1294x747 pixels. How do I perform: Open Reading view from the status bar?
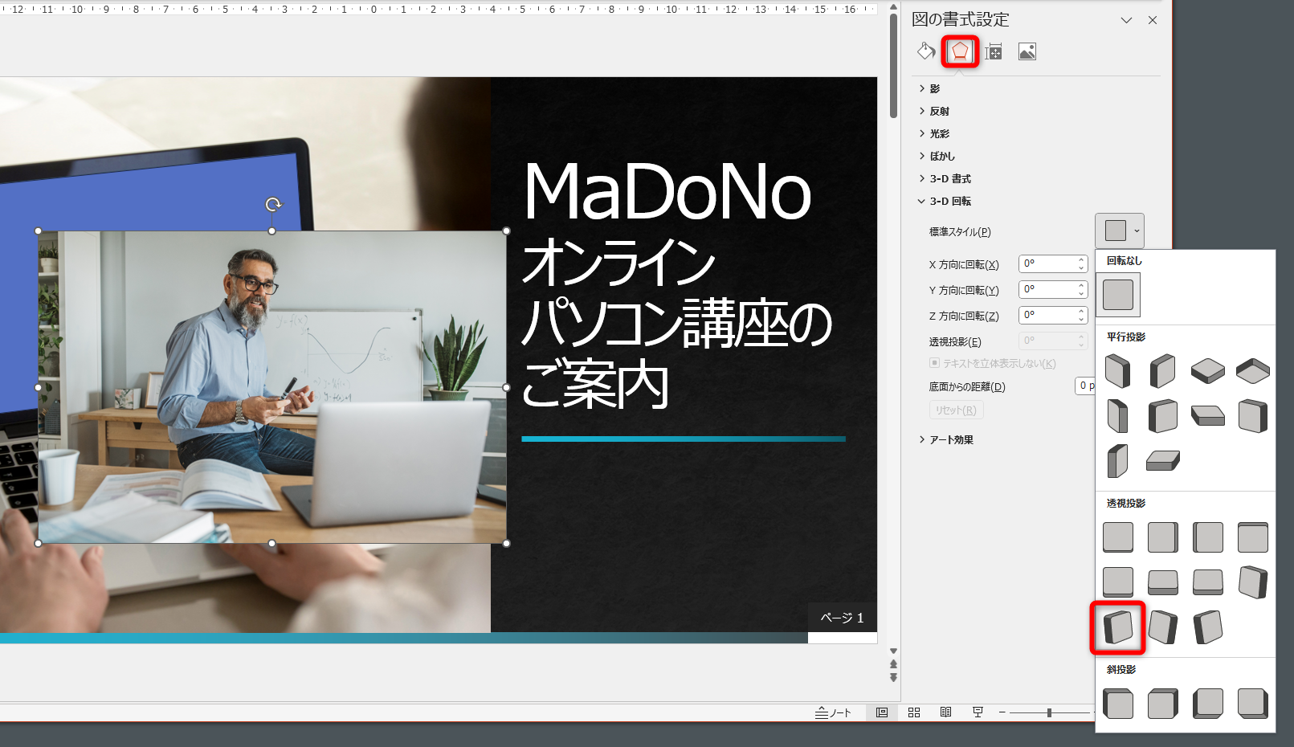click(945, 712)
